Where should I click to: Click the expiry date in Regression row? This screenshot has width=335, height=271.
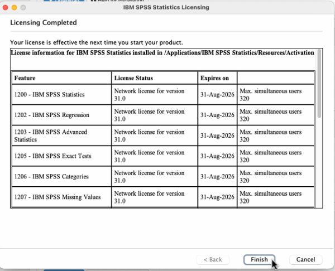217,115
